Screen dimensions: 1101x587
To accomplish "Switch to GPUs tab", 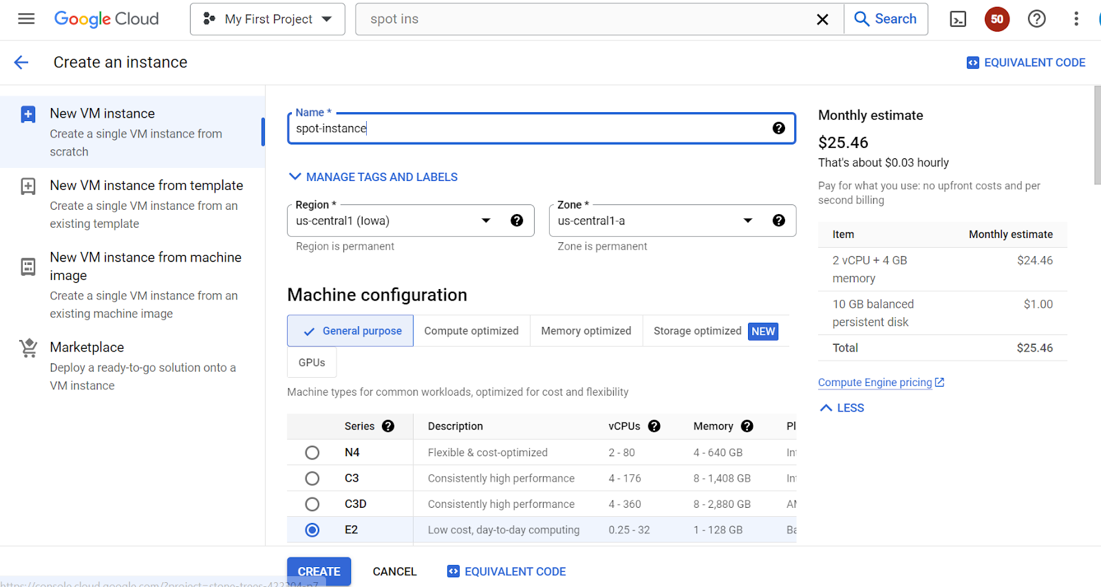I will pos(312,363).
